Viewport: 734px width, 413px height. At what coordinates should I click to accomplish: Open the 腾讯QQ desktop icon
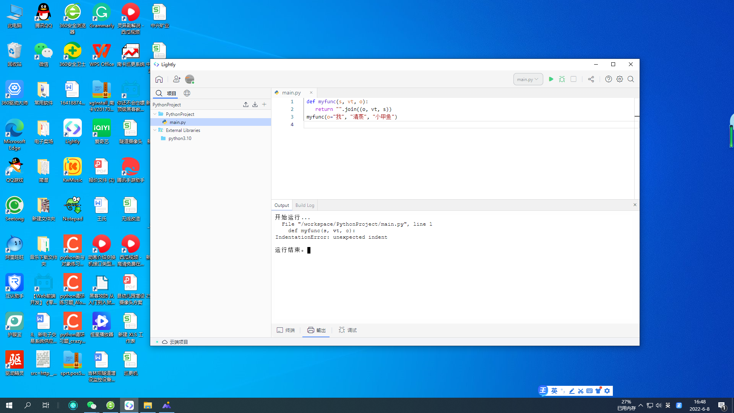(44, 16)
